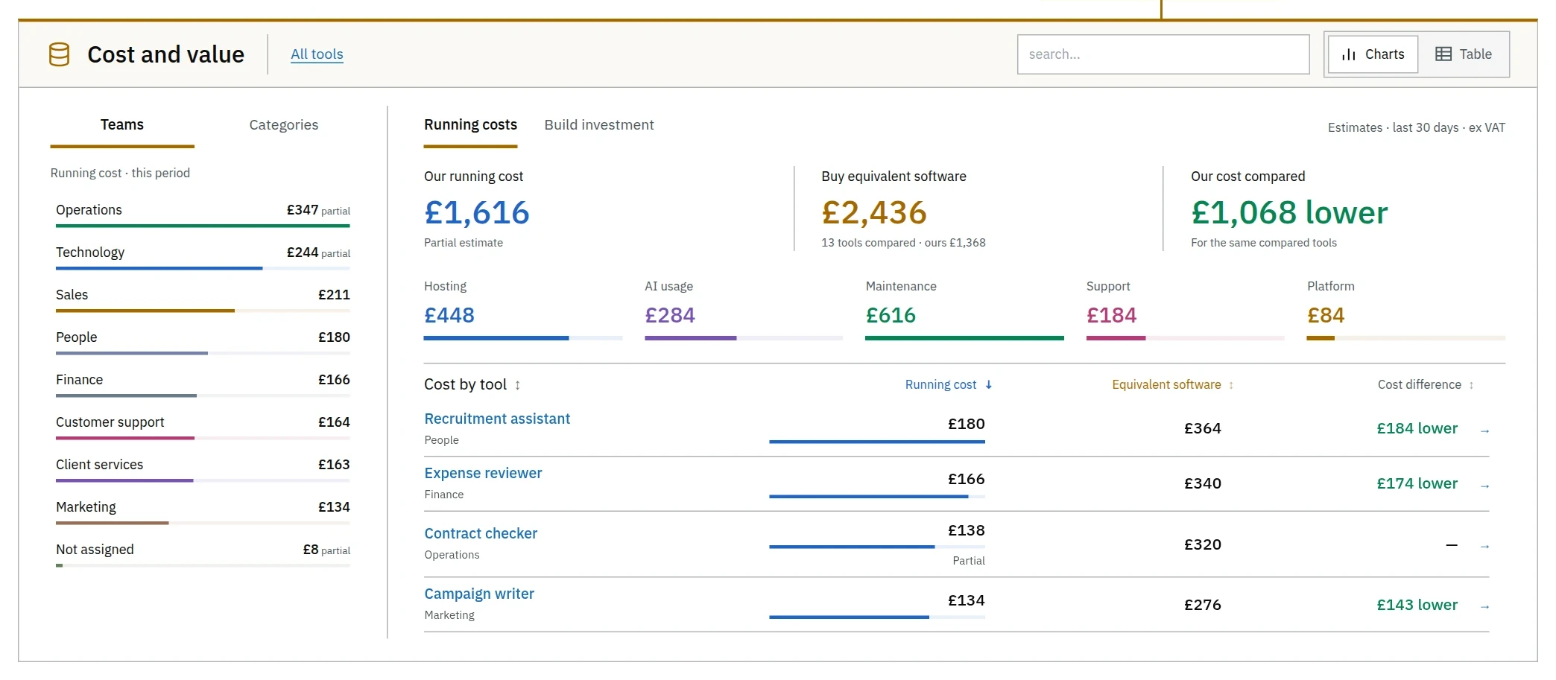Select the Categories tab

[283, 125]
